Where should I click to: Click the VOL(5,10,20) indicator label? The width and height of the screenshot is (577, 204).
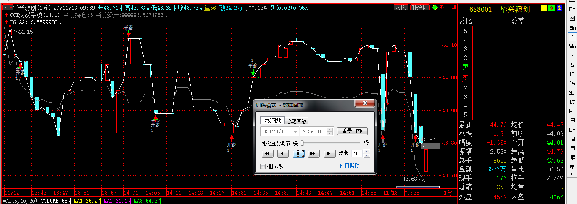coord(20,201)
